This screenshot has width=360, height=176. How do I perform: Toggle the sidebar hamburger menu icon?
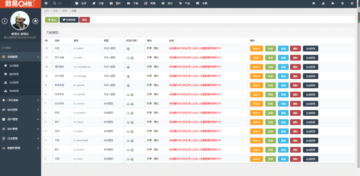point(46,4)
